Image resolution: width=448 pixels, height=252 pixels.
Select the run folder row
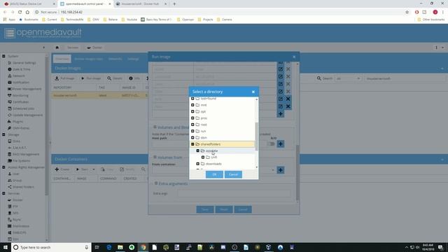coord(223,131)
